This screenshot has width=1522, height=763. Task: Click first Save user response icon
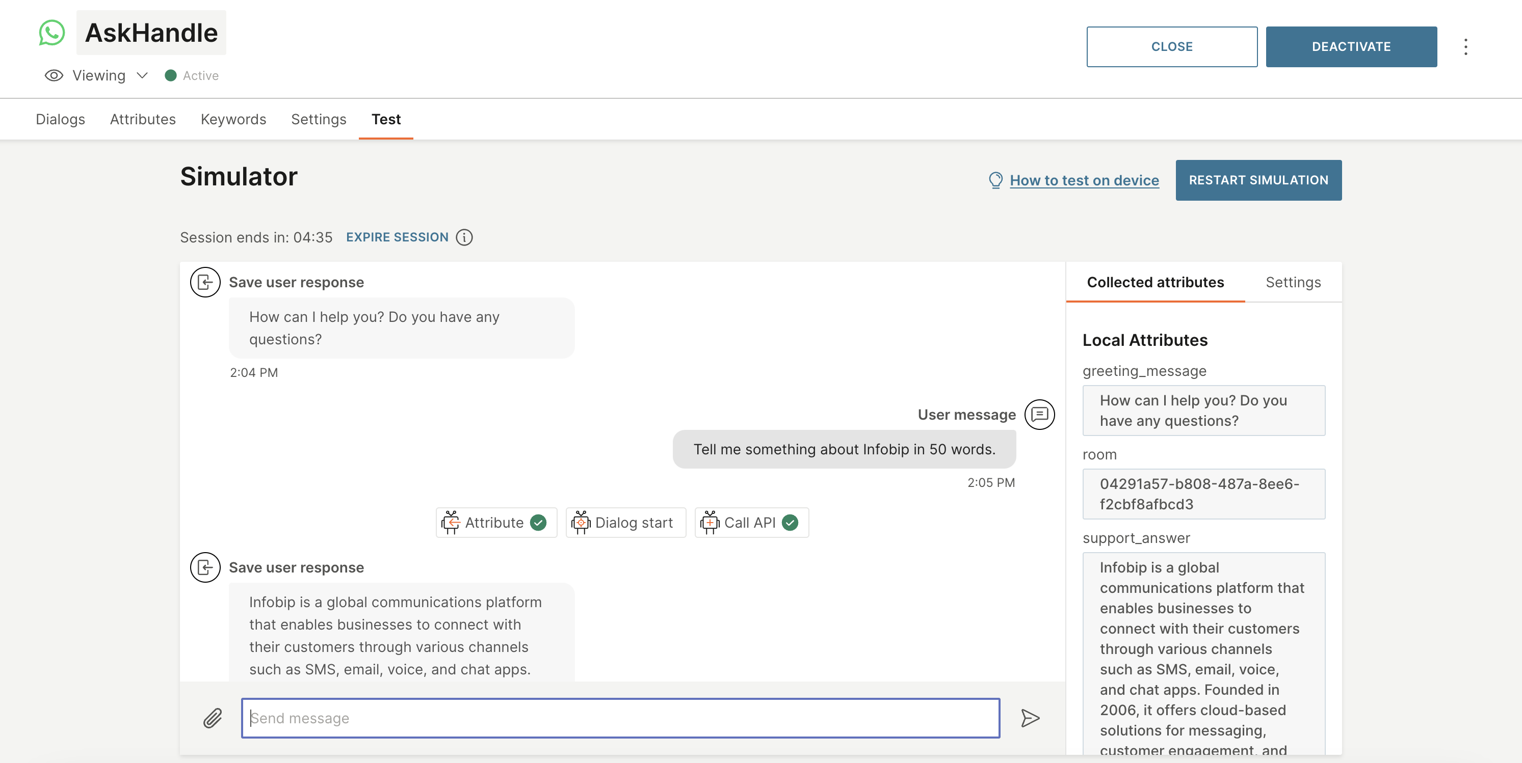click(205, 282)
